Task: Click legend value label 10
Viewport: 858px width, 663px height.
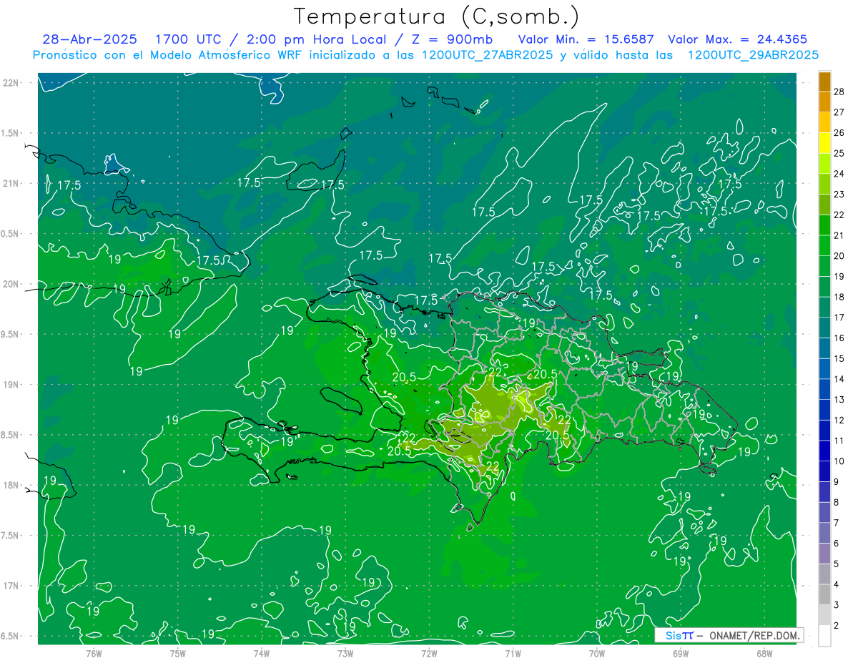Action: click(x=839, y=461)
